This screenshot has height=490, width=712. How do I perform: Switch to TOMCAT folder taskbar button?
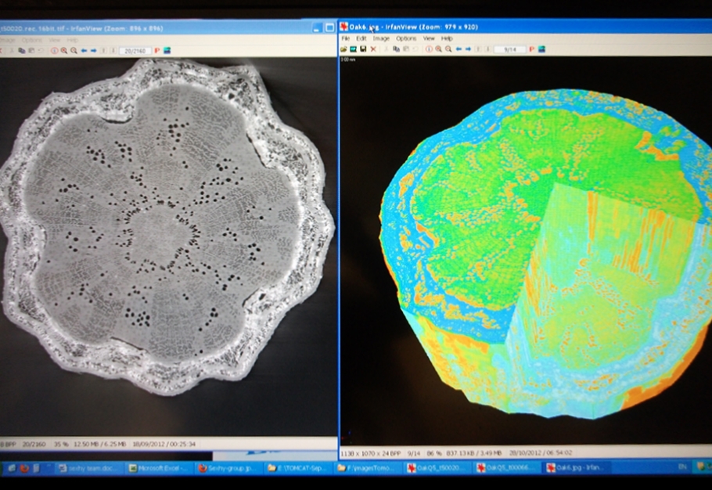tap(297, 468)
